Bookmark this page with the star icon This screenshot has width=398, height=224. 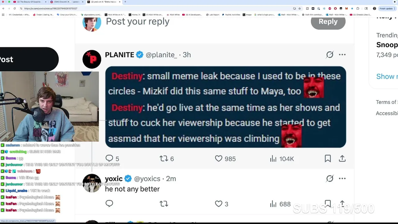point(299,8)
